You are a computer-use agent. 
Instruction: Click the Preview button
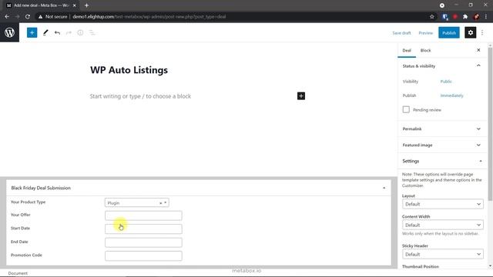pyautogui.click(x=426, y=33)
